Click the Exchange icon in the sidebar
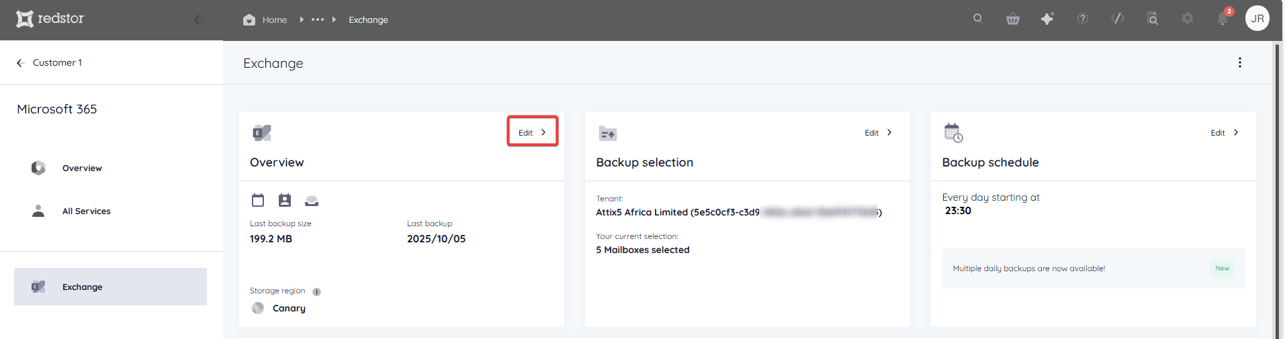1285x339 pixels. point(38,287)
